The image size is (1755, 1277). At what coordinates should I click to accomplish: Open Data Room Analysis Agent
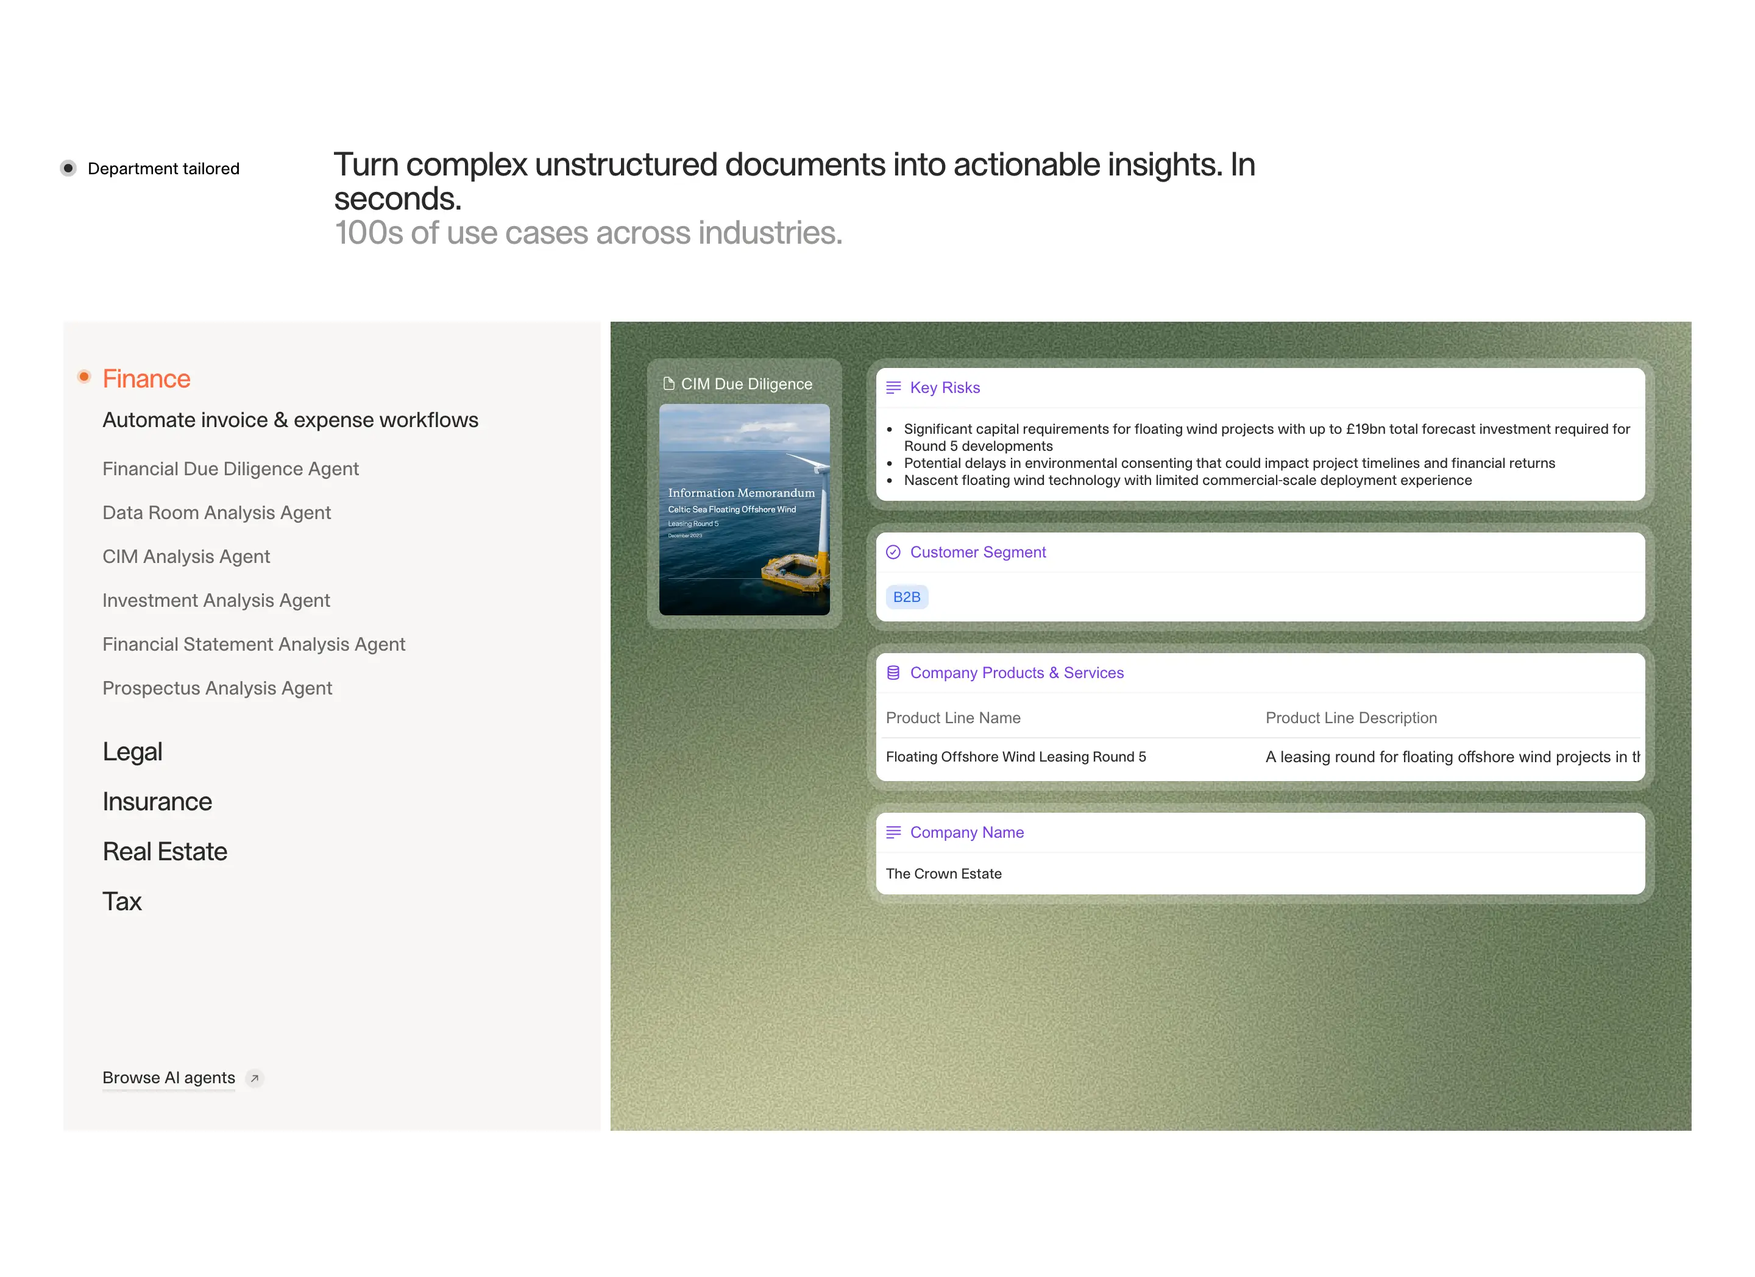pyautogui.click(x=217, y=513)
